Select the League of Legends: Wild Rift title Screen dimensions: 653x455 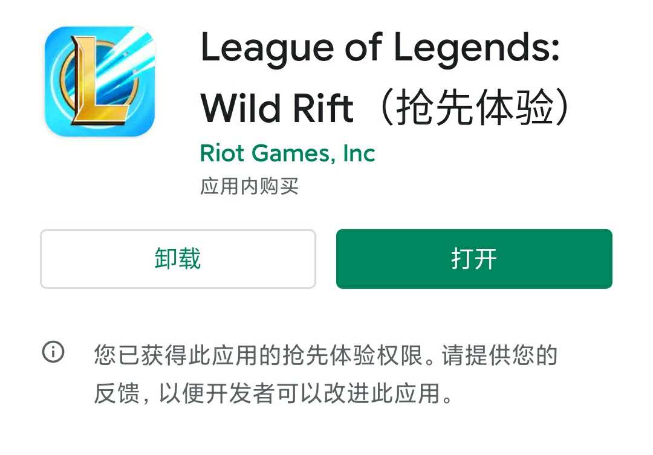tap(385, 78)
